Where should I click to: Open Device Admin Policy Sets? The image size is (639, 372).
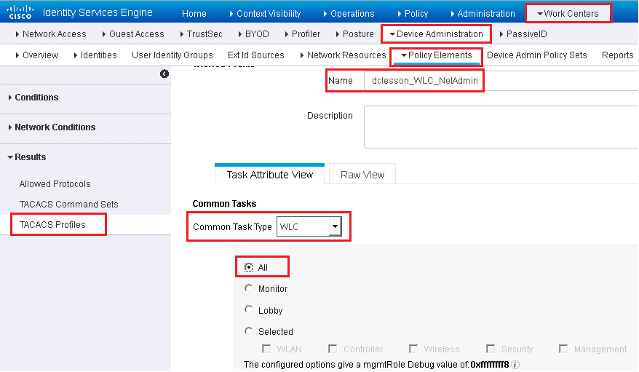(x=536, y=55)
